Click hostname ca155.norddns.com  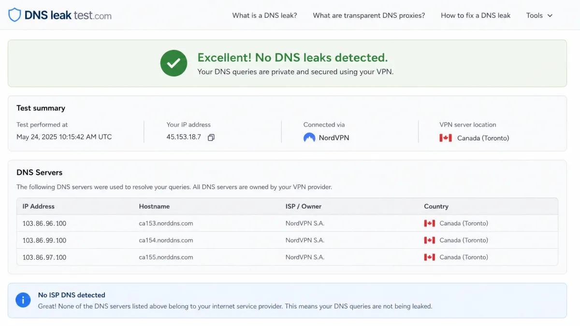[166, 257]
